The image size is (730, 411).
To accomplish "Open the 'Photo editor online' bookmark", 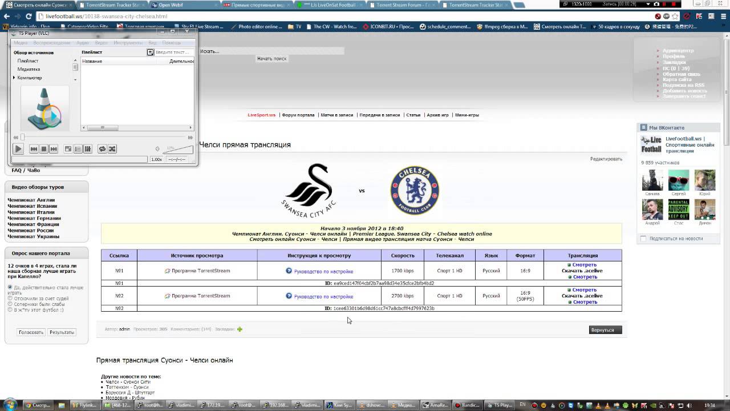I will pos(257,26).
